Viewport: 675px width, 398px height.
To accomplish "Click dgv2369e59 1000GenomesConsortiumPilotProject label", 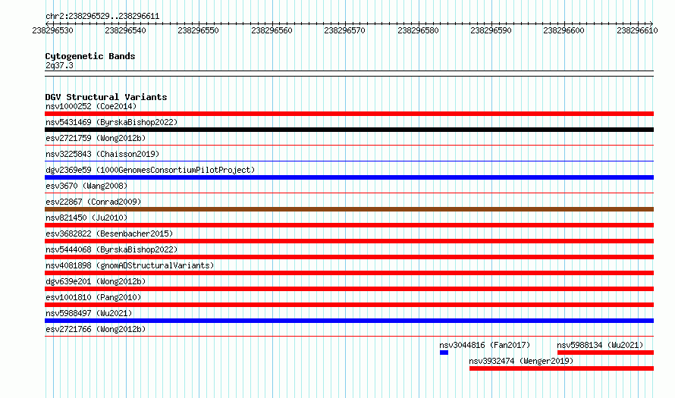I will coord(150,170).
